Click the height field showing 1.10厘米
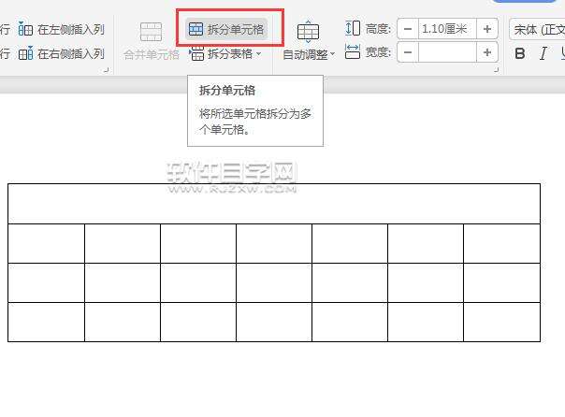Viewport: 565px width, 417px height. pos(447,29)
